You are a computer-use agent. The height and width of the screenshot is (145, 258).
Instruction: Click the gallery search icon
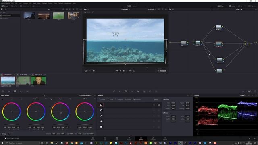coord(73,10)
